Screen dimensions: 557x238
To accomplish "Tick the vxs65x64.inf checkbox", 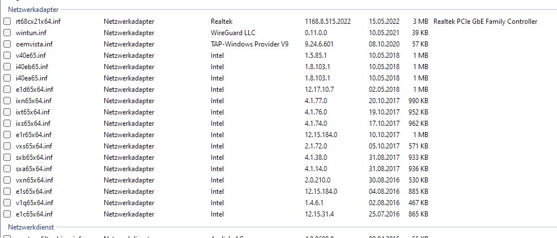I will (x=7, y=146).
